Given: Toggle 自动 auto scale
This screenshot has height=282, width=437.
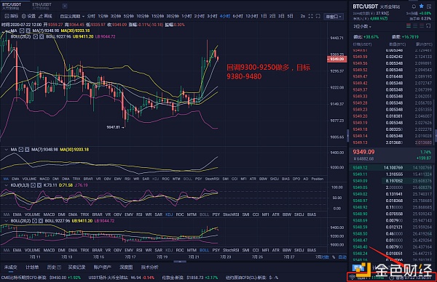Looking at the screenshot, I should click(x=342, y=257).
